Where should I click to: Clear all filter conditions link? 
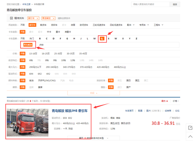pyautogui.click(x=64, y=18)
